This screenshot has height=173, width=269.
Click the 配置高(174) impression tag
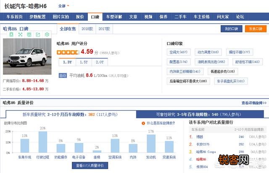coord(179,62)
